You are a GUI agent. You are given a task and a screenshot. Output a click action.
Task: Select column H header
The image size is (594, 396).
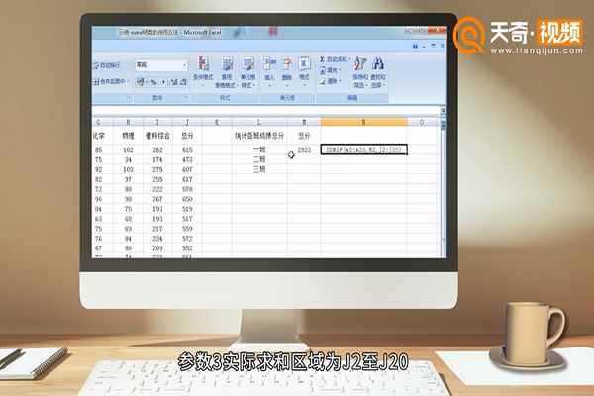coord(128,122)
